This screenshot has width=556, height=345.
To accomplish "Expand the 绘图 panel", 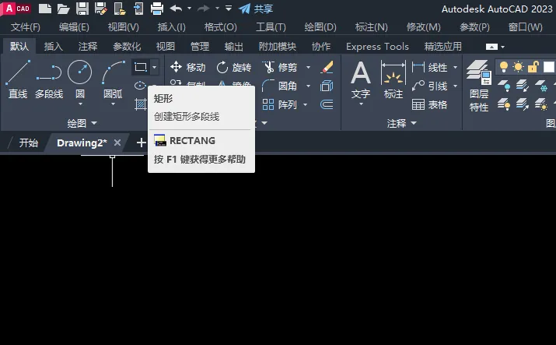I will click(x=82, y=123).
